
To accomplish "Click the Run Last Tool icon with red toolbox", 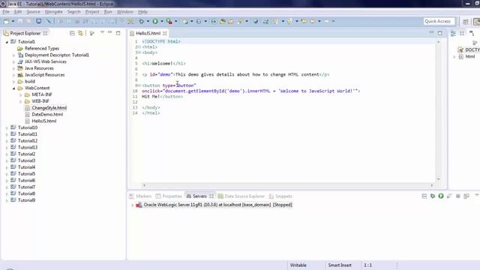I will pos(169,22).
